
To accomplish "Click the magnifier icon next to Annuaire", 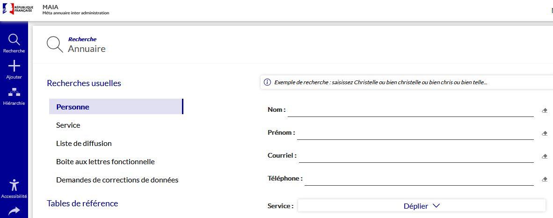I will (55, 44).
